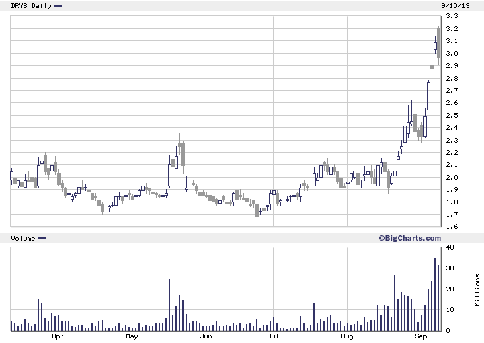The image size is (484, 343).
Task: Click the Sep month label
Action: click(421, 336)
